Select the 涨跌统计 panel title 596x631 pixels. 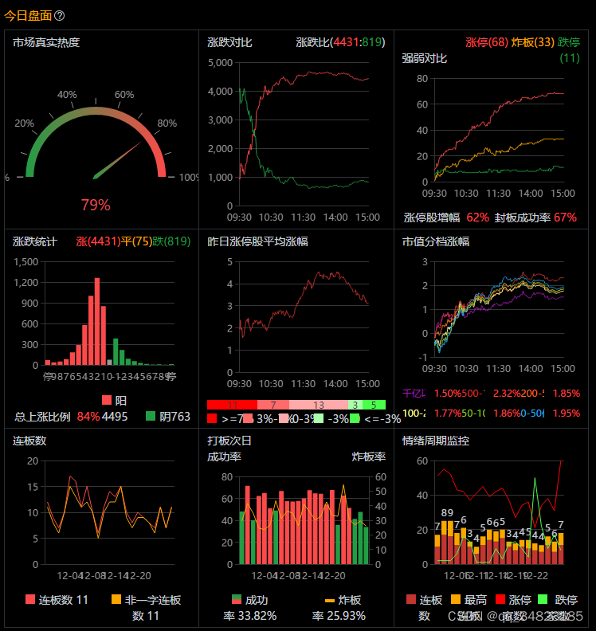coord(35,241)
